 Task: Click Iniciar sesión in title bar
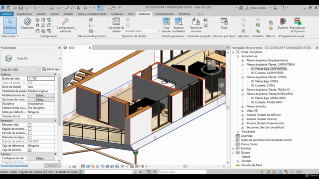click(258, 8)
